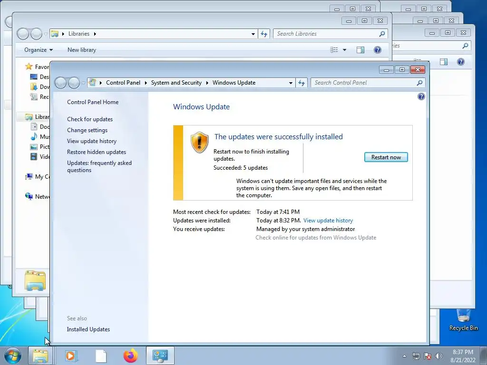Expand arrow before Control Panel breadcrumb

101,83
